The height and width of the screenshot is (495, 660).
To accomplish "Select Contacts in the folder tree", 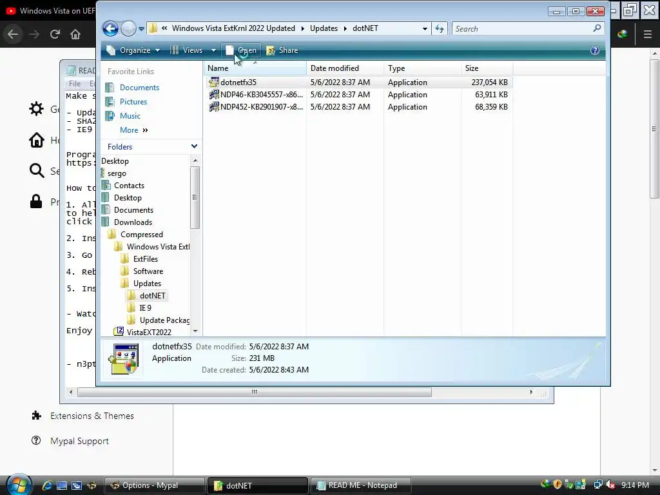I will coord(129,186).
